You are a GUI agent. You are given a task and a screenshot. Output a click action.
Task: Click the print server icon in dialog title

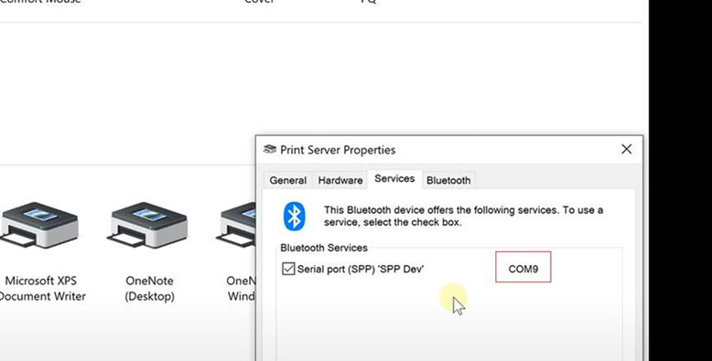(x=270, y=149)
